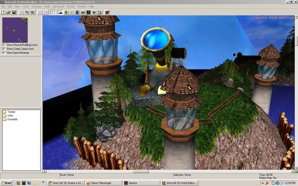298x186 pixels.
Task: Open the View menu
Action: 17,6
